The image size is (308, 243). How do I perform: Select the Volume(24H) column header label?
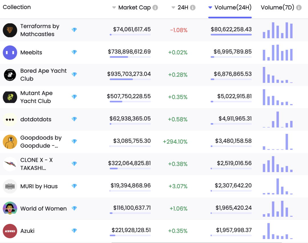[233, 7]
